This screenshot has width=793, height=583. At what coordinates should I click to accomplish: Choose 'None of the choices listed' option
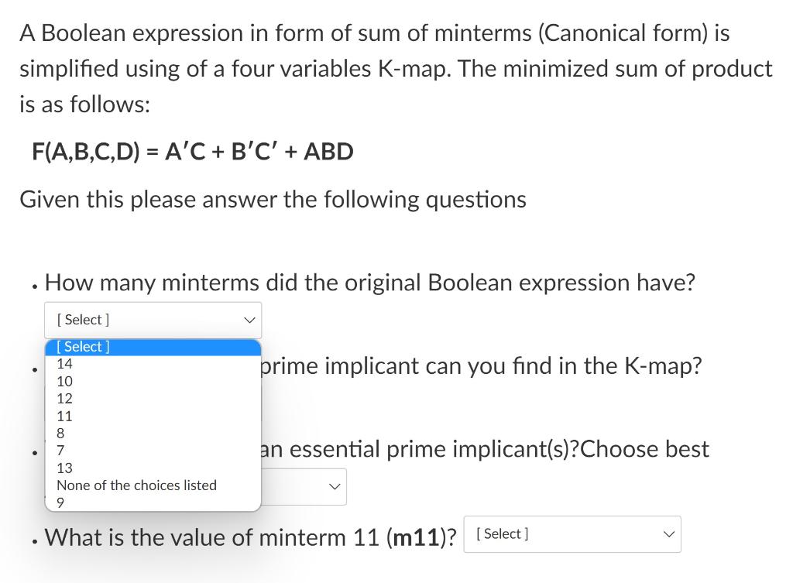pos(136,485)
